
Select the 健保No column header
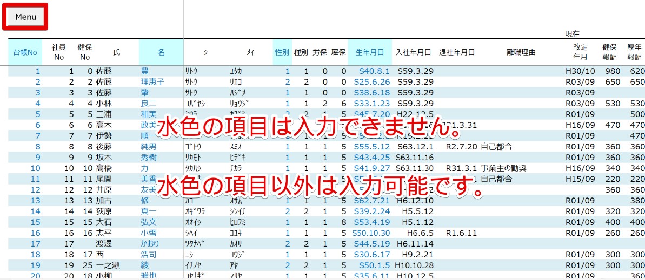click(85, 52)
